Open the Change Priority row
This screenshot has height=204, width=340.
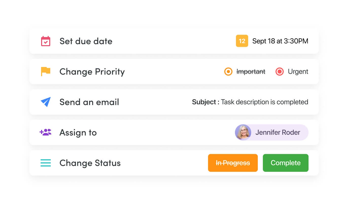[x=92, y=72]
